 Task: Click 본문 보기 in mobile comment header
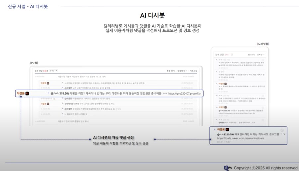251,54
